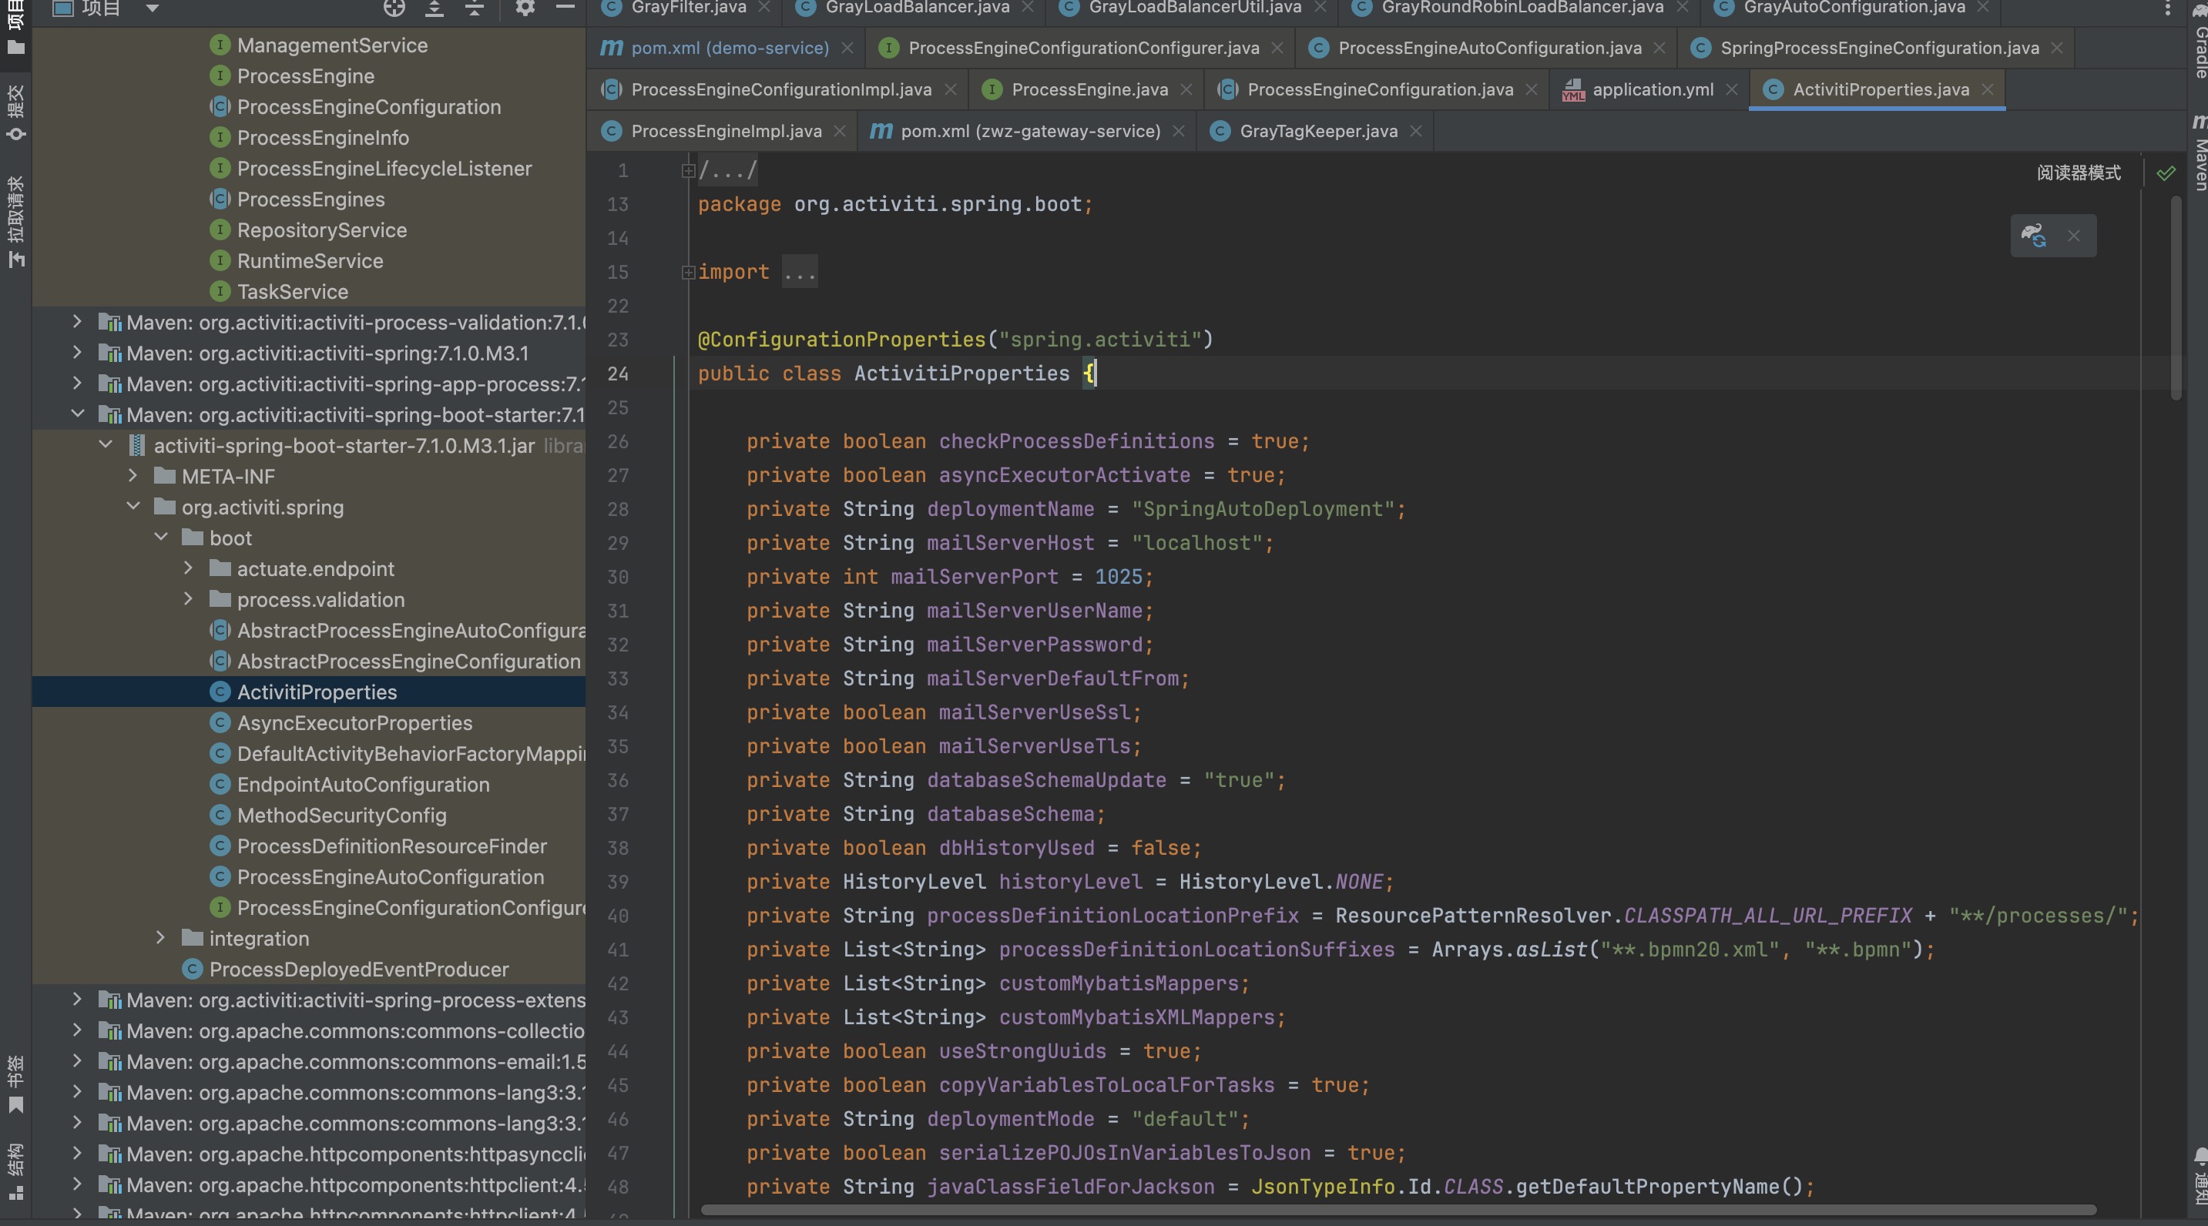
Task: Switch to the ProcessEngine.java tab
Action: (x=1089, y=90)
